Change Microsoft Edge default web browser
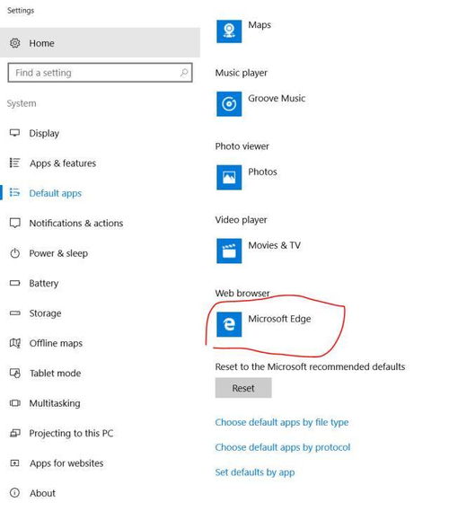This screenshot has height=511, width=449. pyautogui.click(x=264, y=324)
